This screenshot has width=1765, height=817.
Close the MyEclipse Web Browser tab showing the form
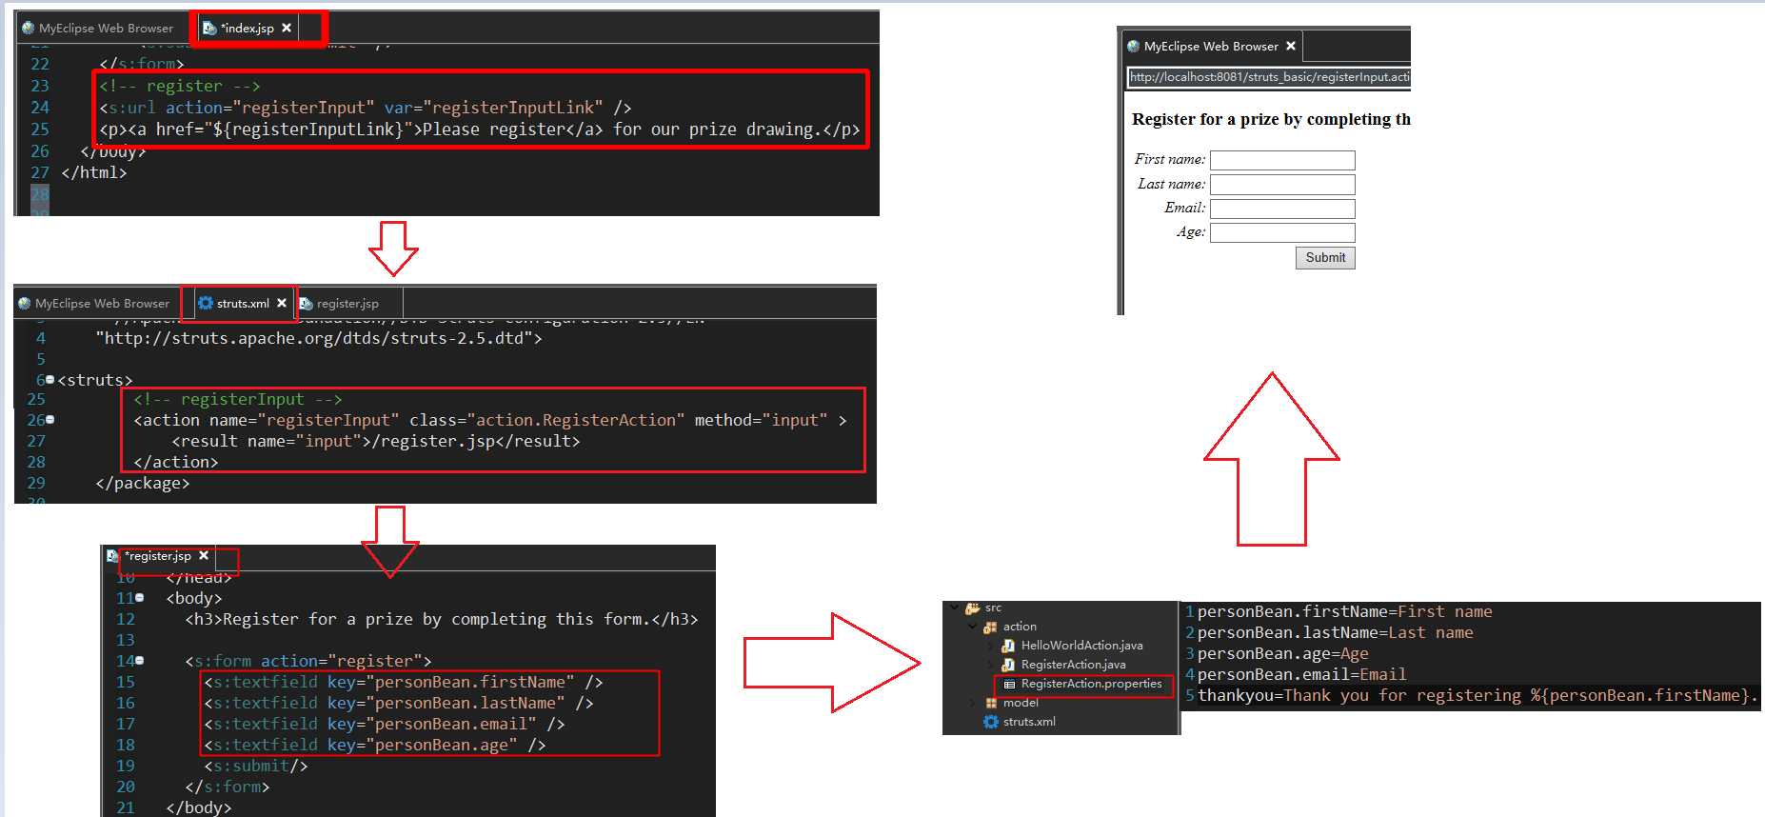click(1291, 46)
